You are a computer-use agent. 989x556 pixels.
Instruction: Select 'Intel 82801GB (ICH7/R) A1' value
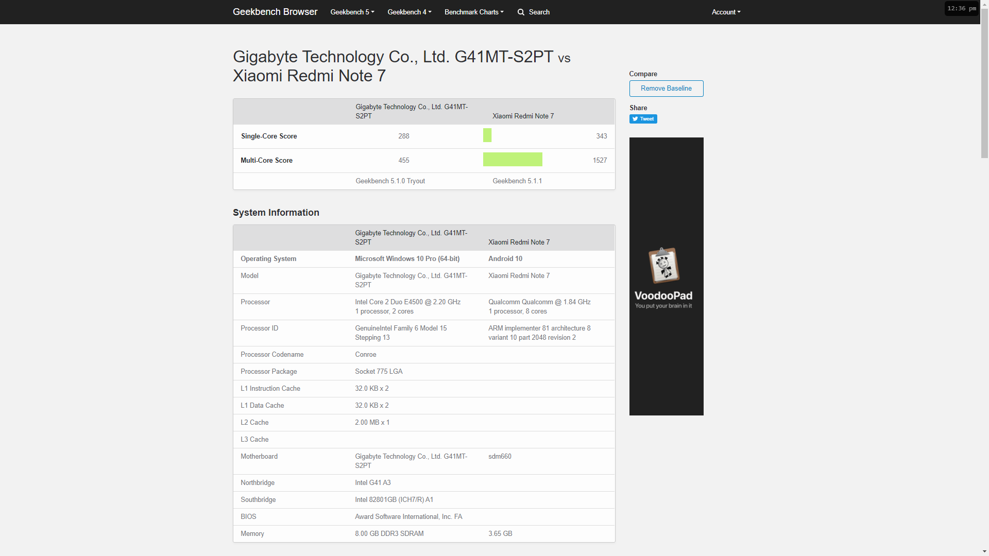point(394,500)
